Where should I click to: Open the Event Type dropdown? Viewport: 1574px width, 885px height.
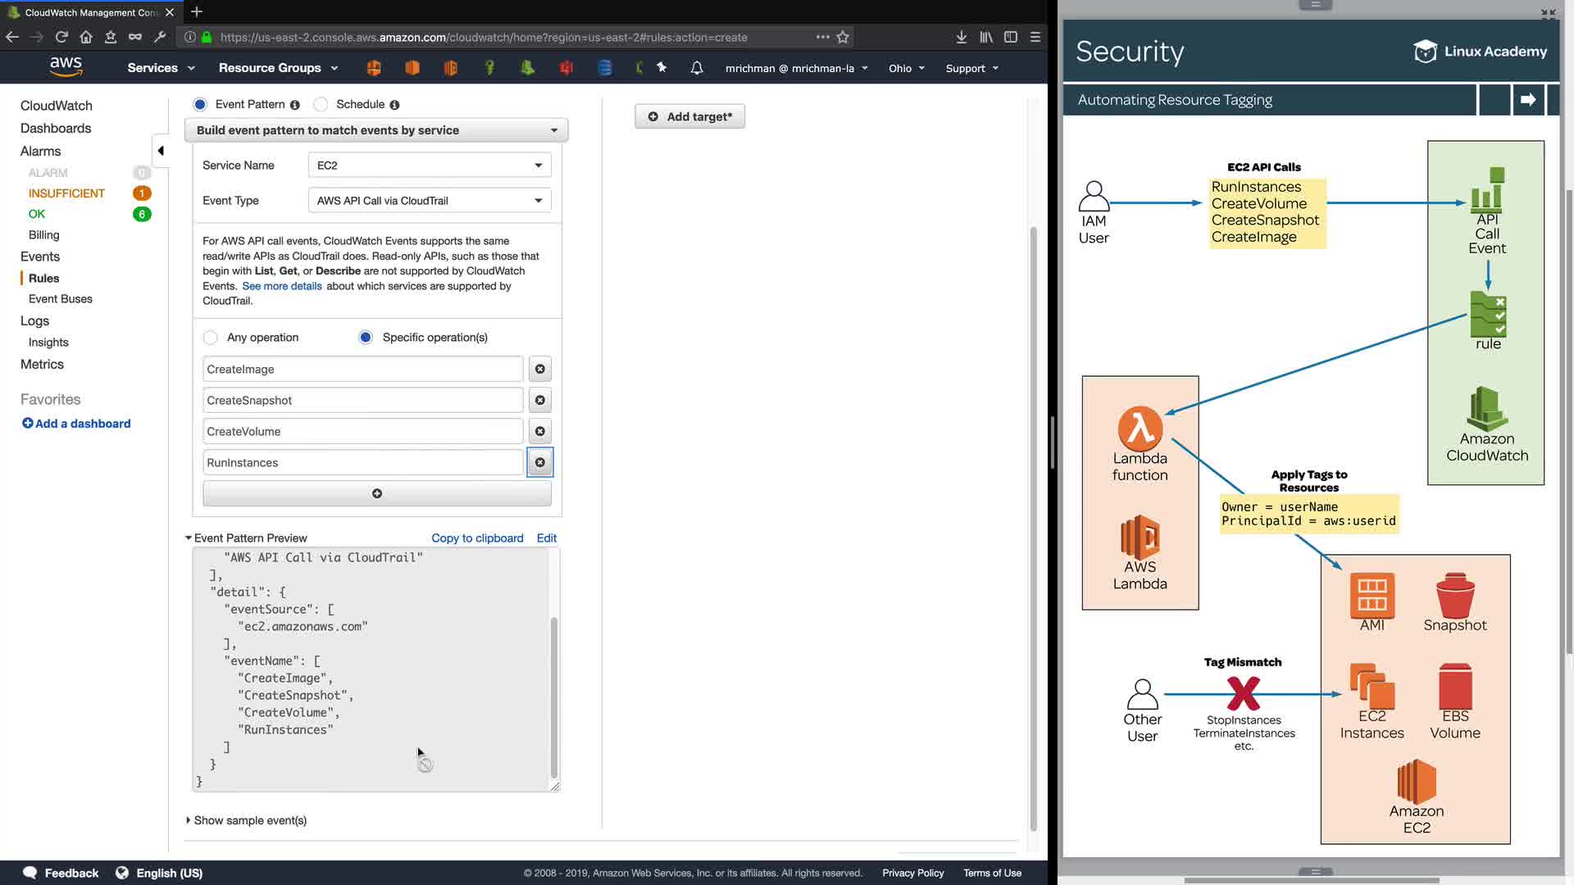coord(429,201)
